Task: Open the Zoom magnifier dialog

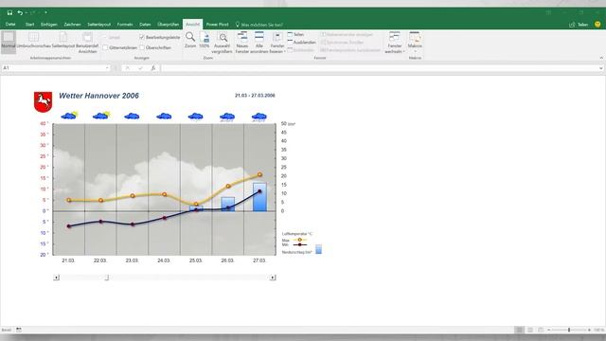Action: (190, 41)
